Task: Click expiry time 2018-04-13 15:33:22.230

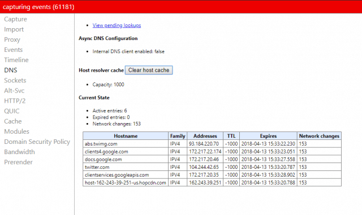Action: pos(268,144)
